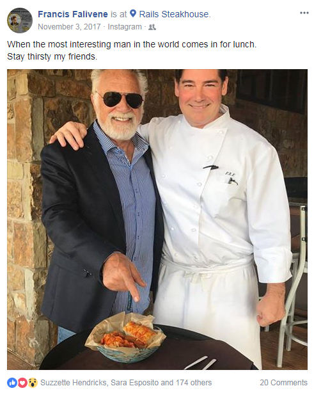Click the red heart Love reaction icon
This screenshot has height=393, width=314.
(x=22, y=383)
